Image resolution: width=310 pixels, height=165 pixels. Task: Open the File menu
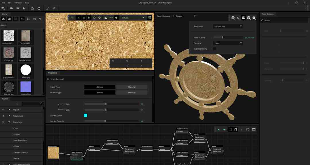pos(3,3)
